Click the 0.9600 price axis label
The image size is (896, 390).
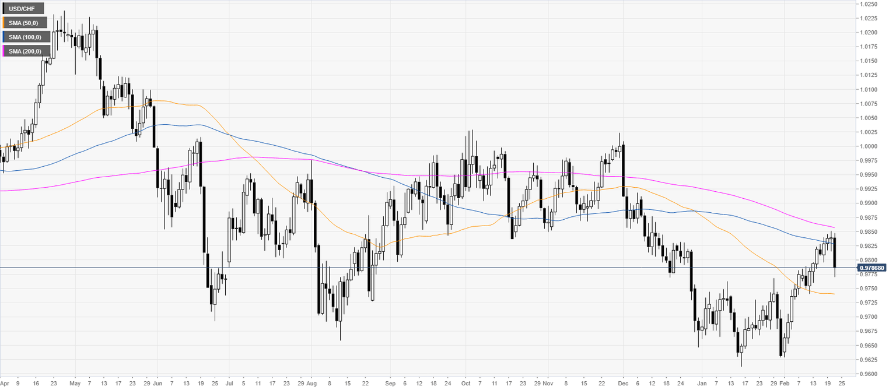[868, 374]
